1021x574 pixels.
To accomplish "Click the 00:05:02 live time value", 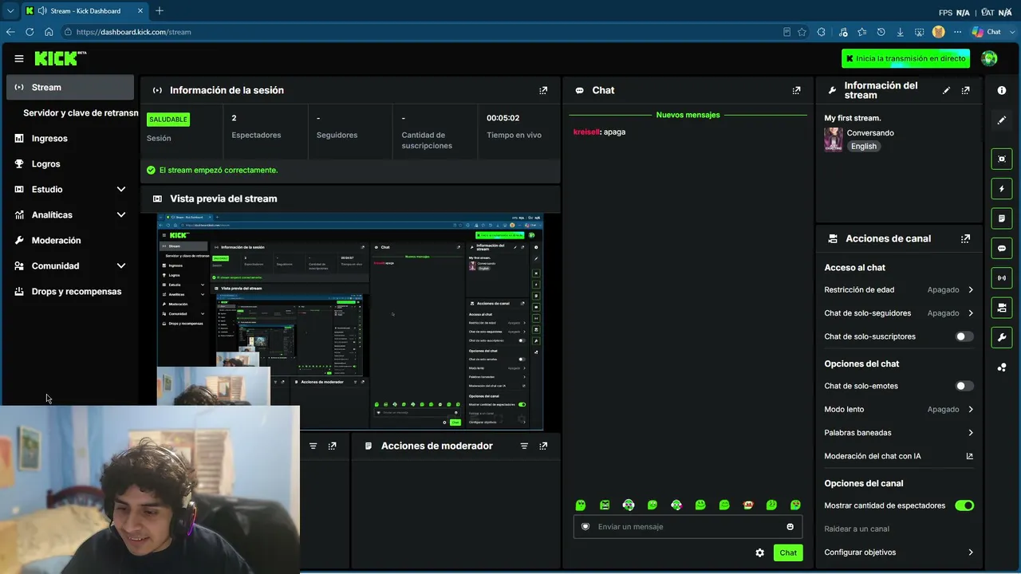I will tap(503, 118).
